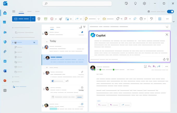Report the message with shield icon
The image size is (177, 113).
click(x=52, y=19)
